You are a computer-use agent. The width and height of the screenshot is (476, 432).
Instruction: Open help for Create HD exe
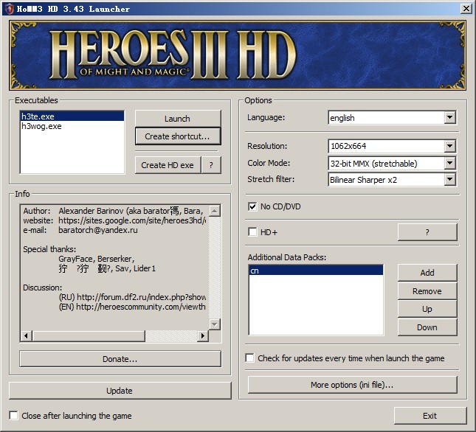click(211, 165)
